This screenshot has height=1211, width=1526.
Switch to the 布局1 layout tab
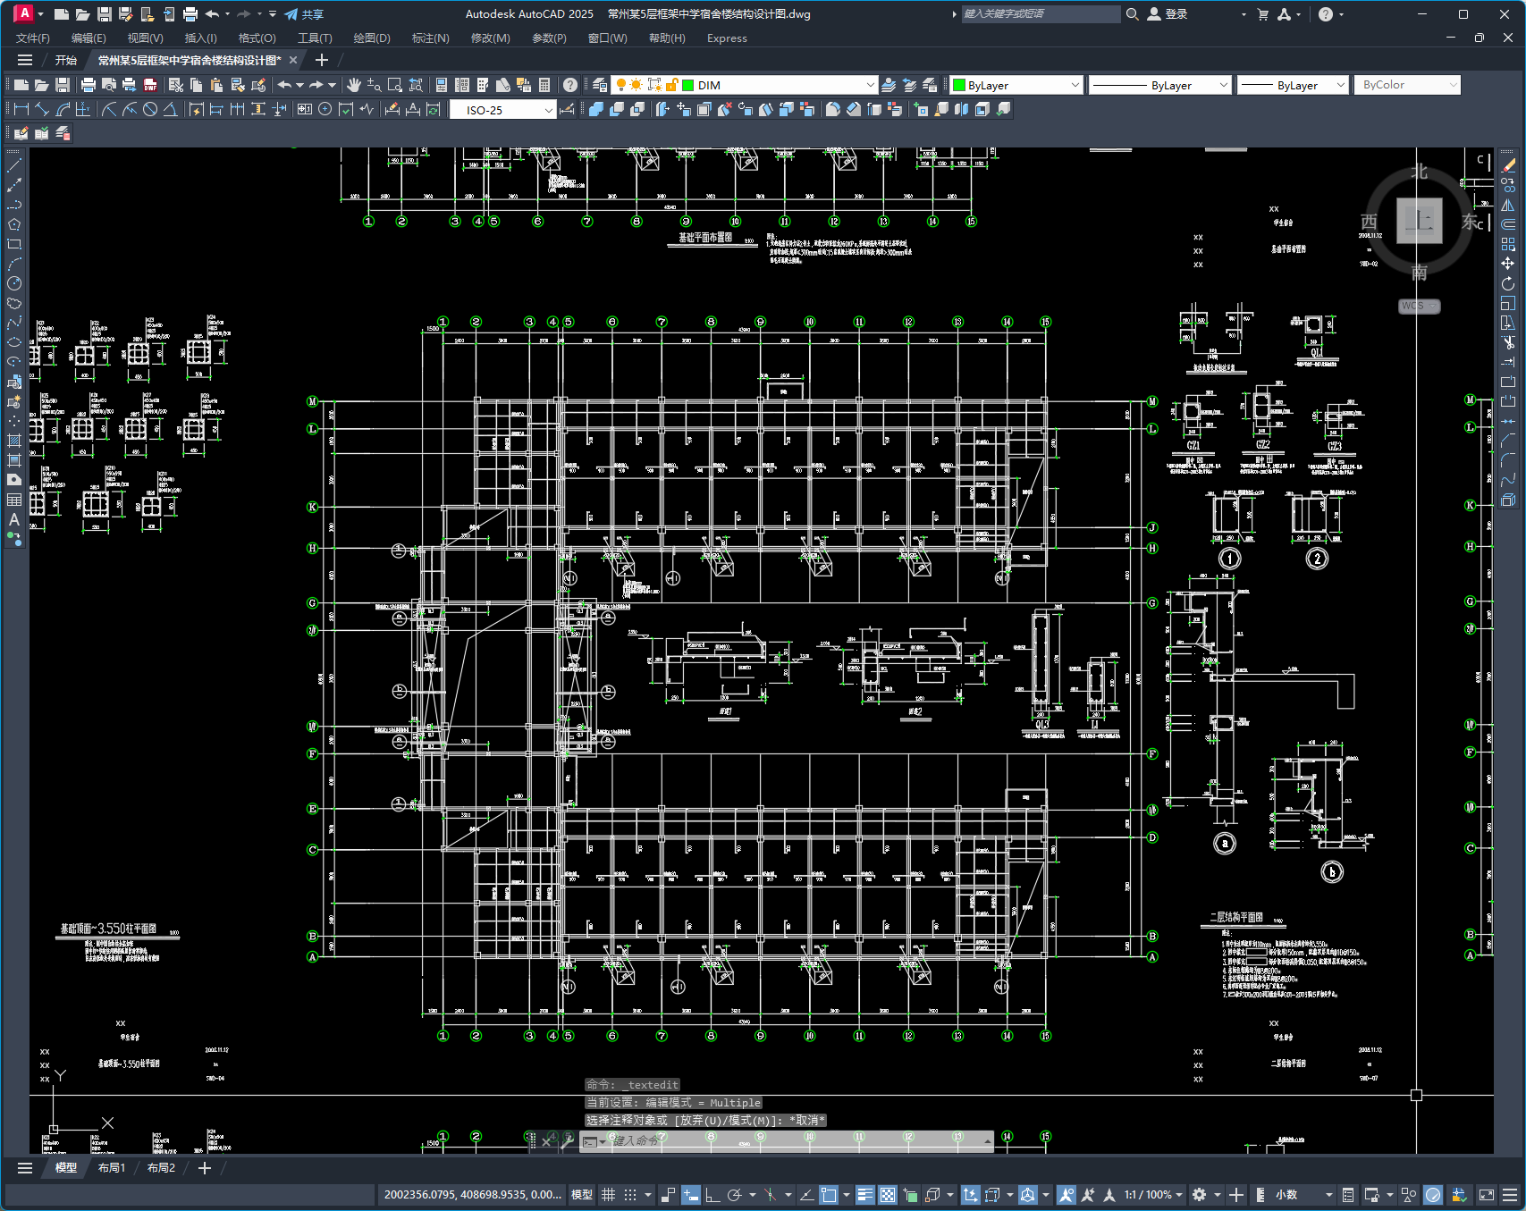pos(112,1168)
